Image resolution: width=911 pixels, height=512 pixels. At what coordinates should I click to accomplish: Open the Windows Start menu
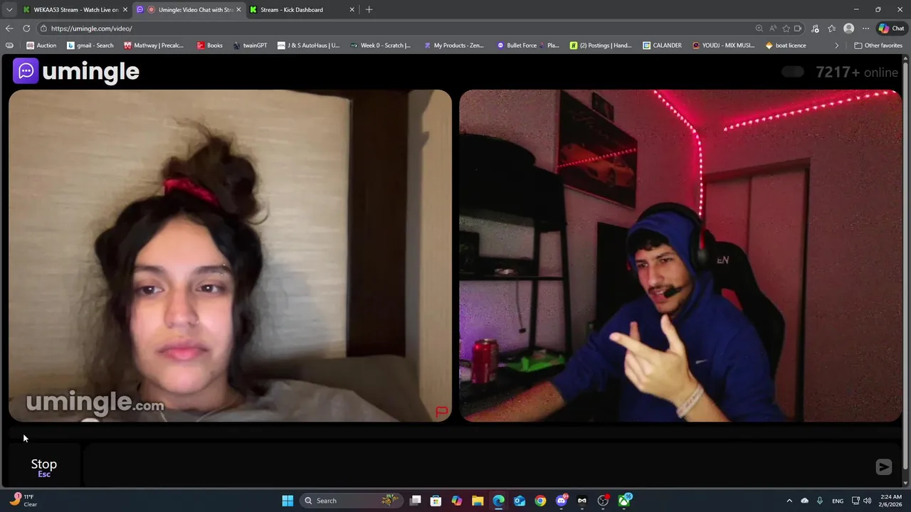click(288, 501)
